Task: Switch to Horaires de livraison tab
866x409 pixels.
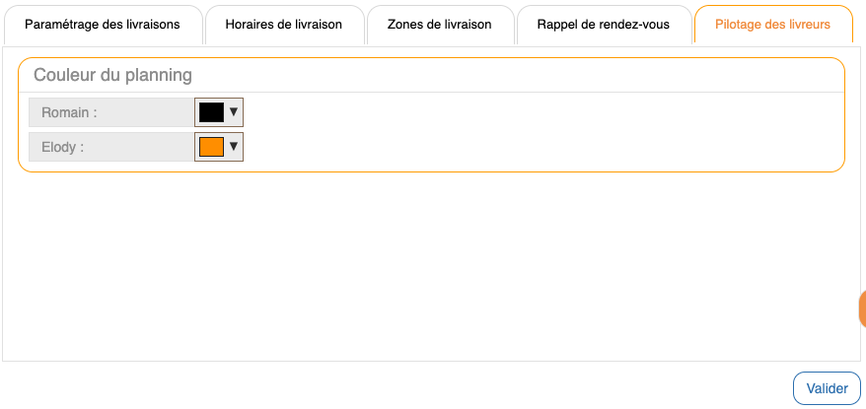Action: click(x=283, y=25)
